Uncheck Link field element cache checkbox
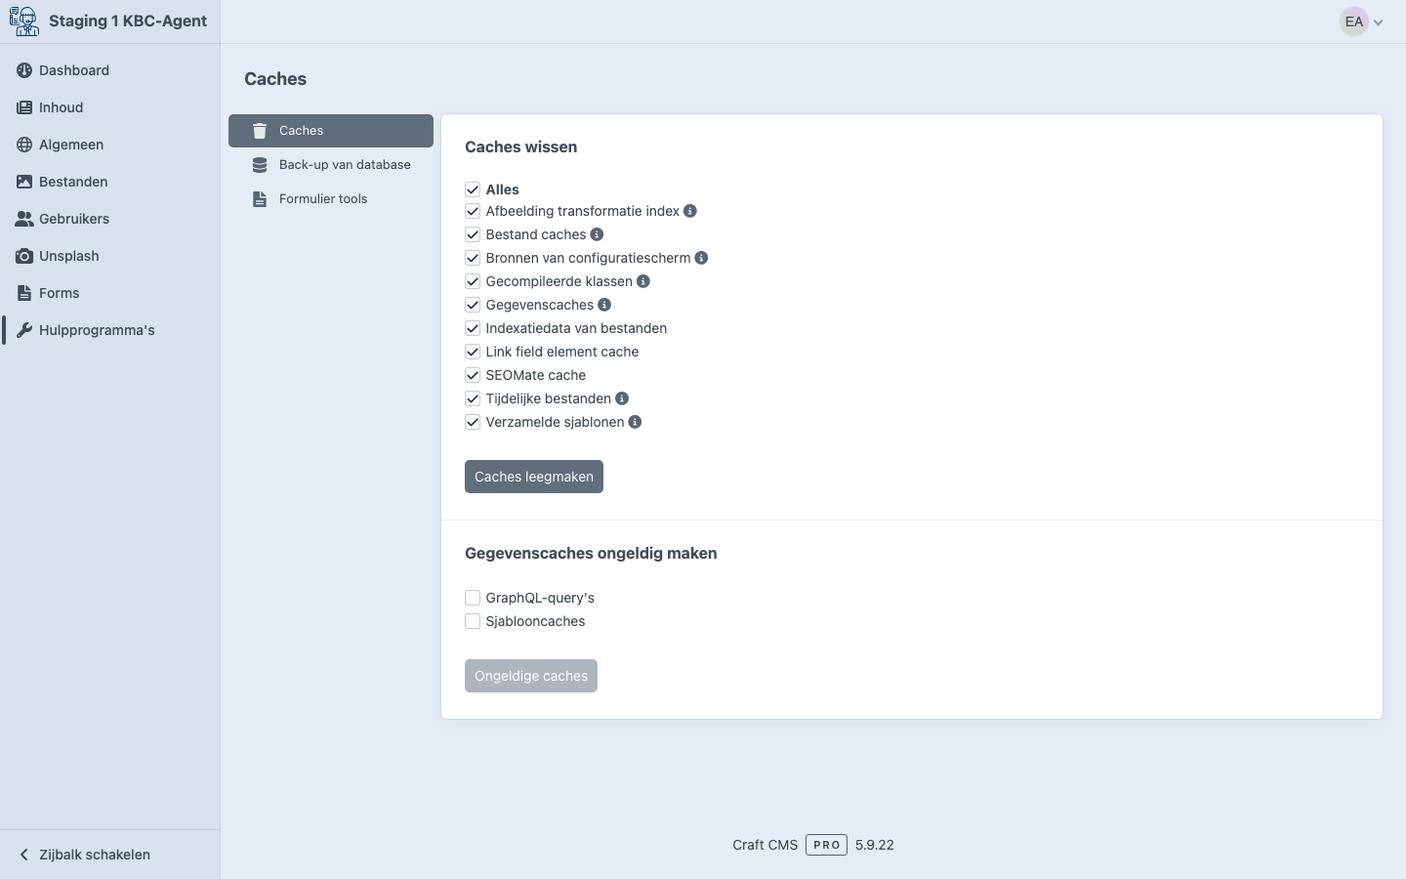 click(x=473, y=352)
